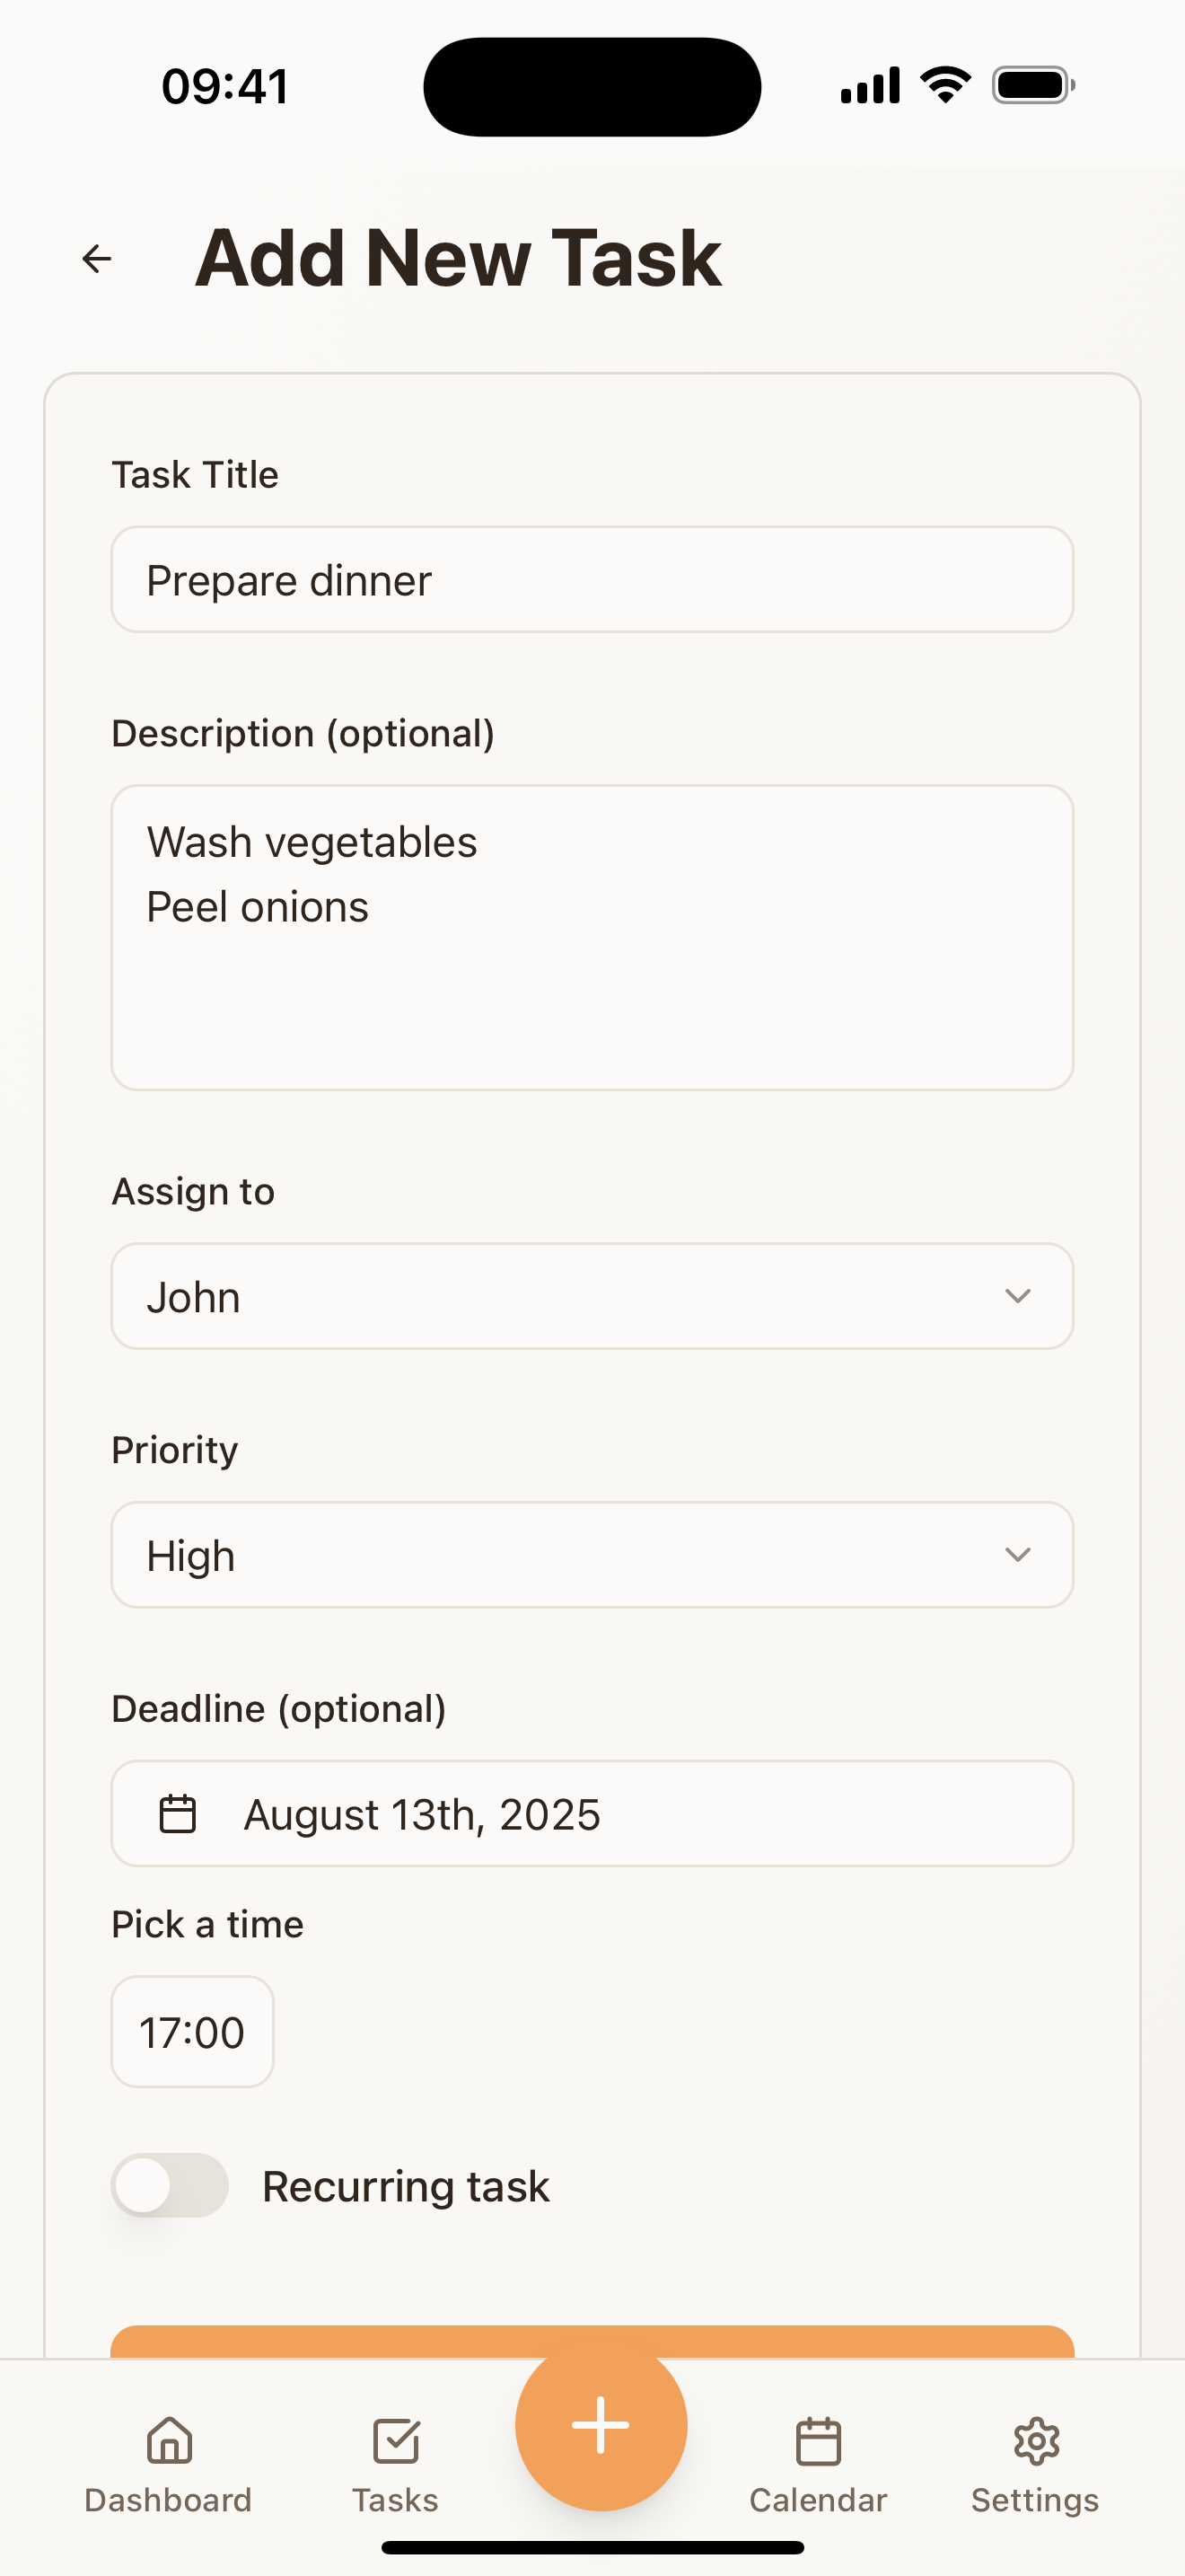Tap the Wi-Fi icon in the status bar

pyautogui.click(x=945, y=85)
